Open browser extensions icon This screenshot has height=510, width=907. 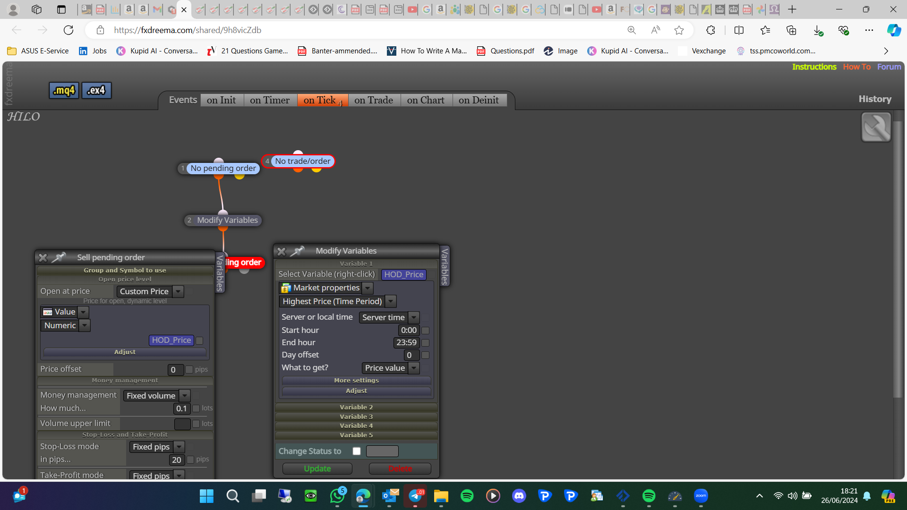pos(710,30)
